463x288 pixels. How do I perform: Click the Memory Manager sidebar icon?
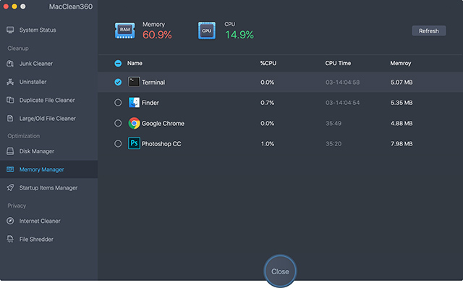10,169
